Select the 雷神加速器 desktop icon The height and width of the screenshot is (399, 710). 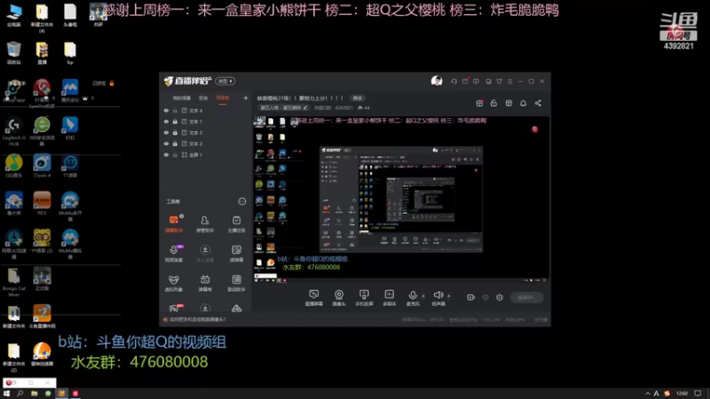pos(42,354)
